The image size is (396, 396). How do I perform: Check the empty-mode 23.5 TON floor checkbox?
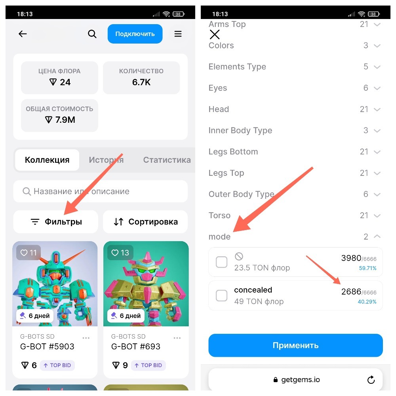tap(221, 262)
